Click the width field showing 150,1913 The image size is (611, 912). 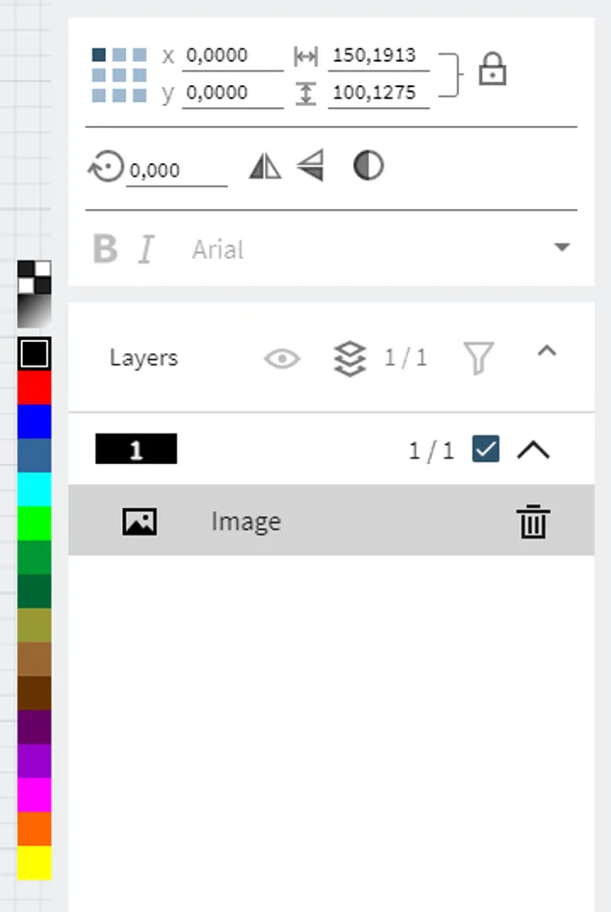point(378,55)
